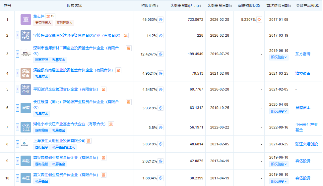Open the 东方富海 related institution link

pos(303,54)
